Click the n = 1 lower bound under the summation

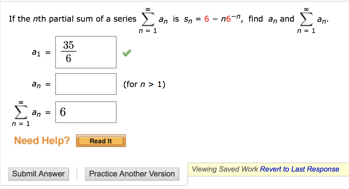[21, 124]
